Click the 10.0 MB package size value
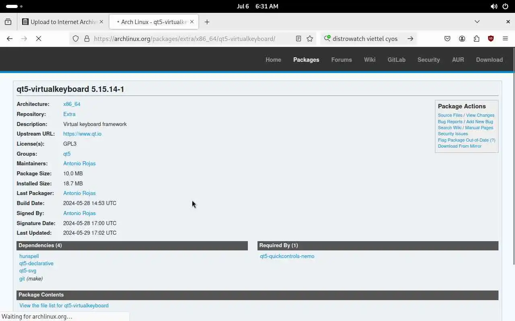 click(x=73, y=173)
